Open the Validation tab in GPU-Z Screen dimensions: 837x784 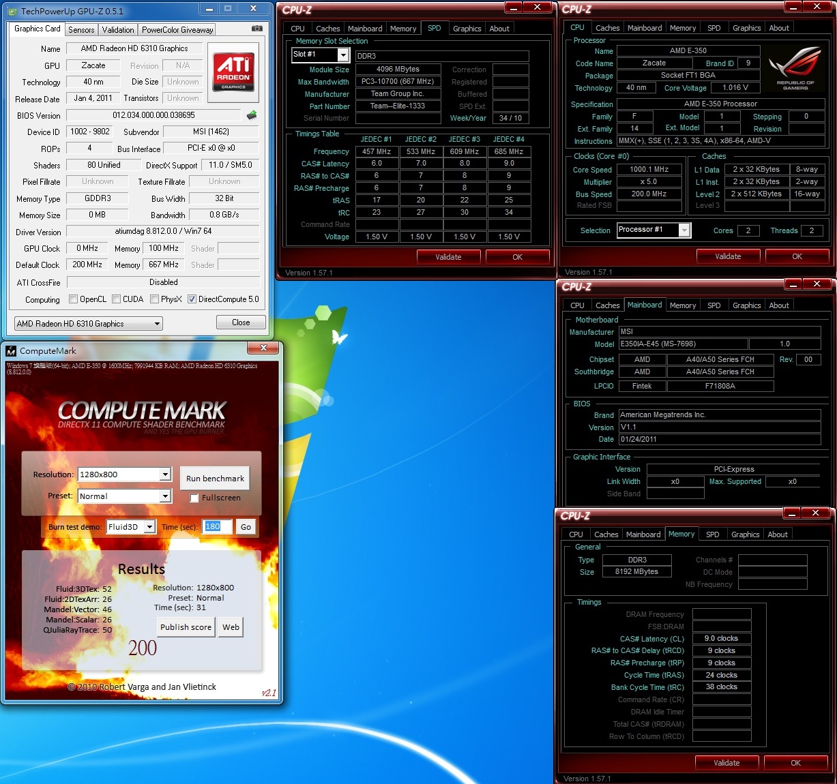118,30
